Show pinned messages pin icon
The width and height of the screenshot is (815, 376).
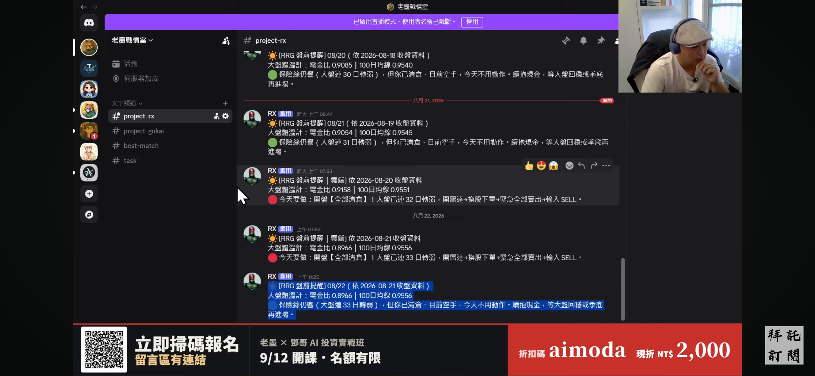click(601, 41)
